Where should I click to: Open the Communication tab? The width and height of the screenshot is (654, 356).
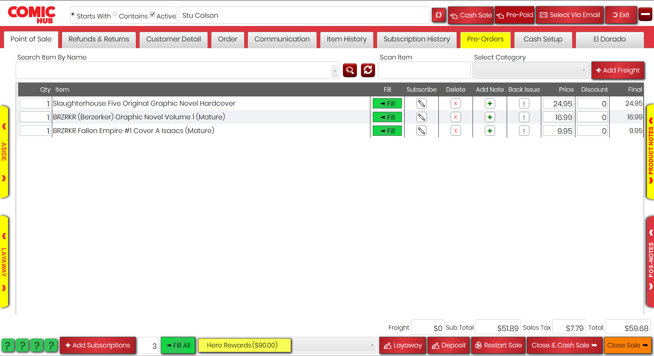point(282,39)
